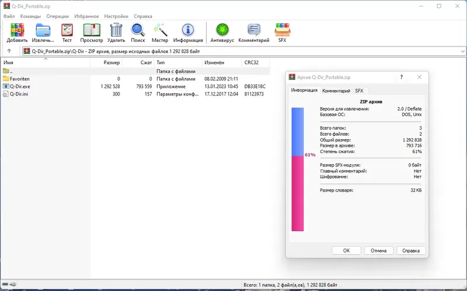Sort list by Размер column header
Screen dimensions: 467x291
106,62
